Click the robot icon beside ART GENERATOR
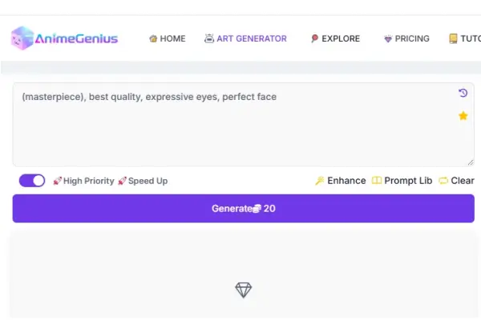 click(x=209, y=38)
